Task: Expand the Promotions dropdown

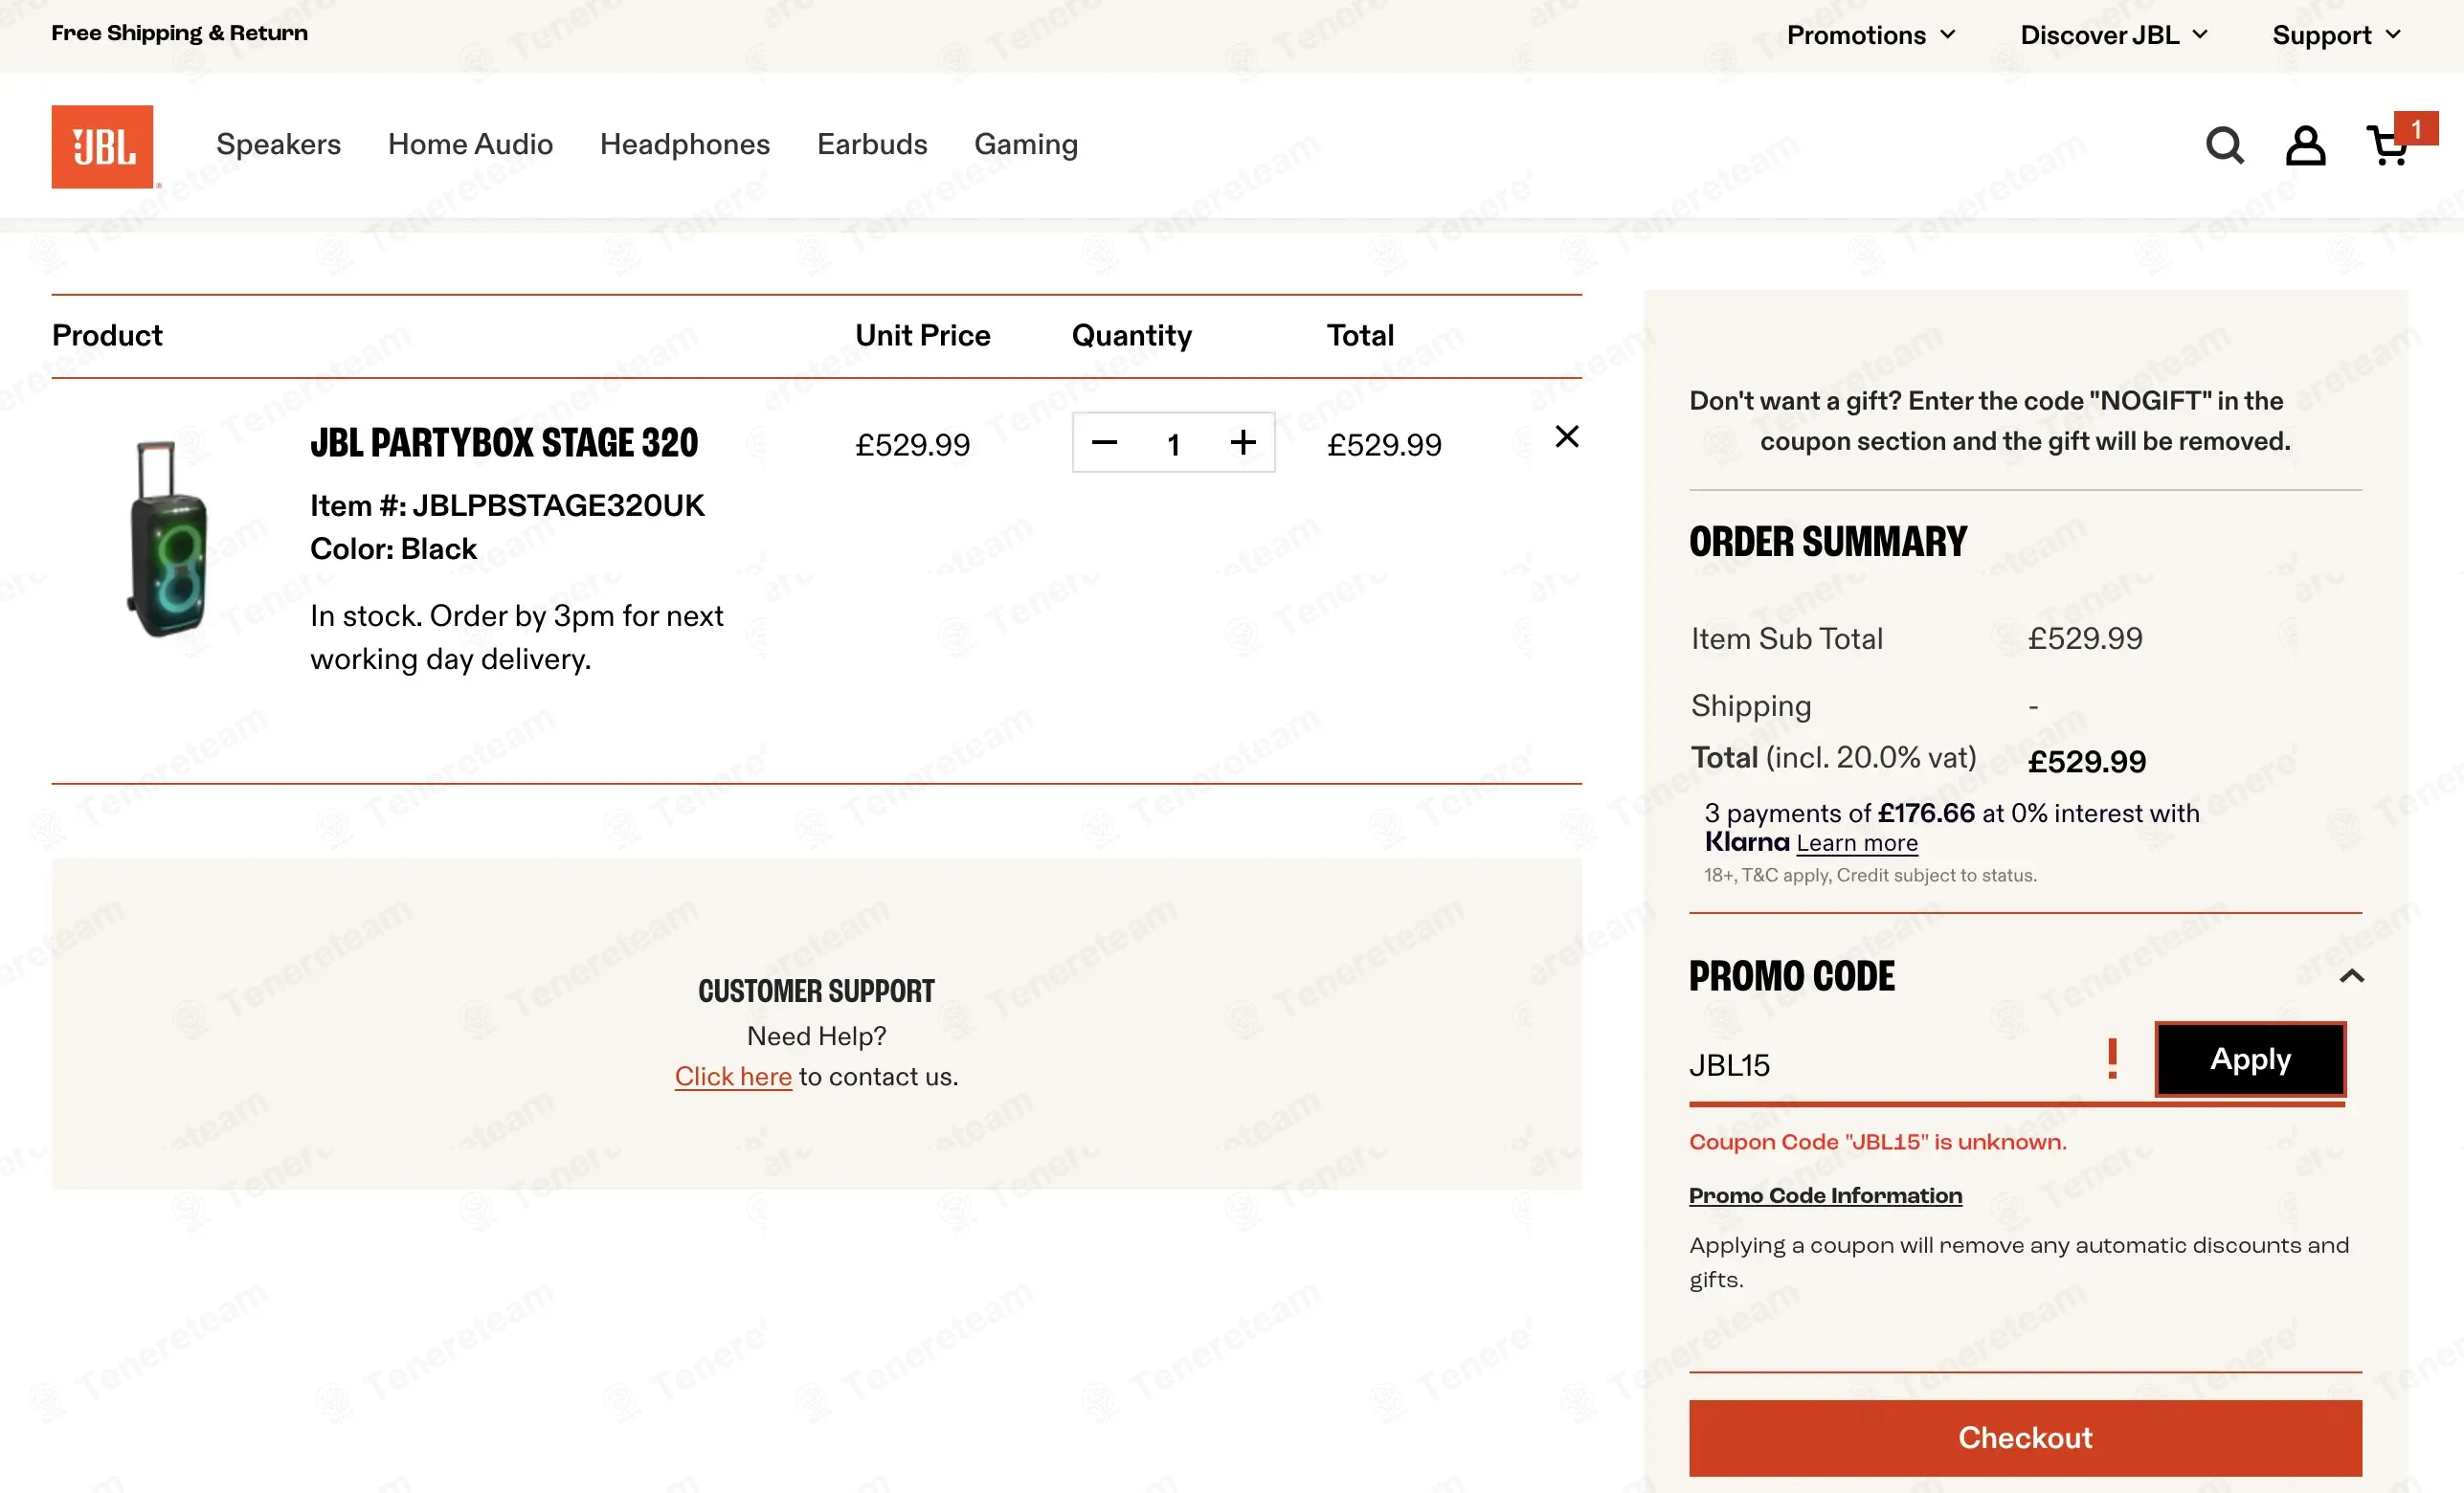Action: click(1871, 35)
